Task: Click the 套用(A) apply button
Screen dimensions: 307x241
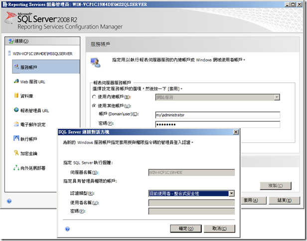Action: (x=254, y=200)
